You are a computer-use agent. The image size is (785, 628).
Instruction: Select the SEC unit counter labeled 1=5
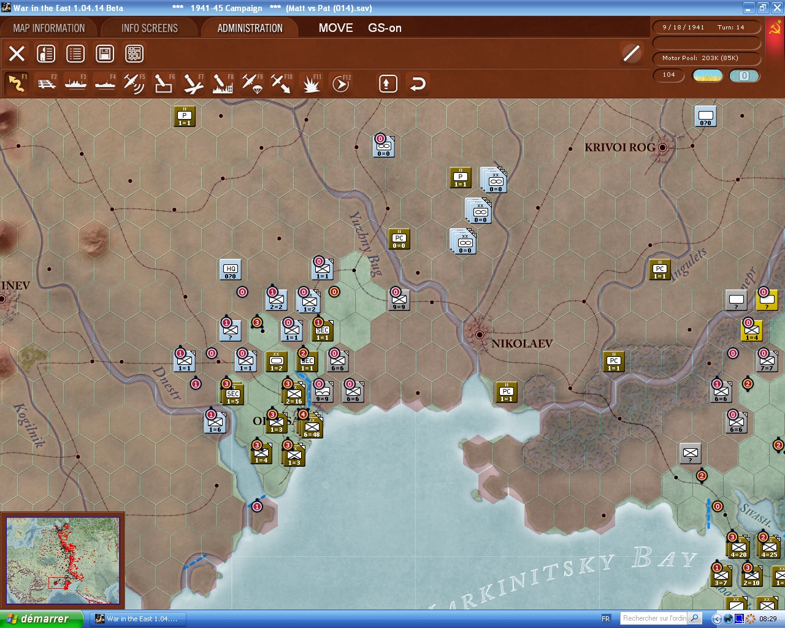click(x=233, y=394)
